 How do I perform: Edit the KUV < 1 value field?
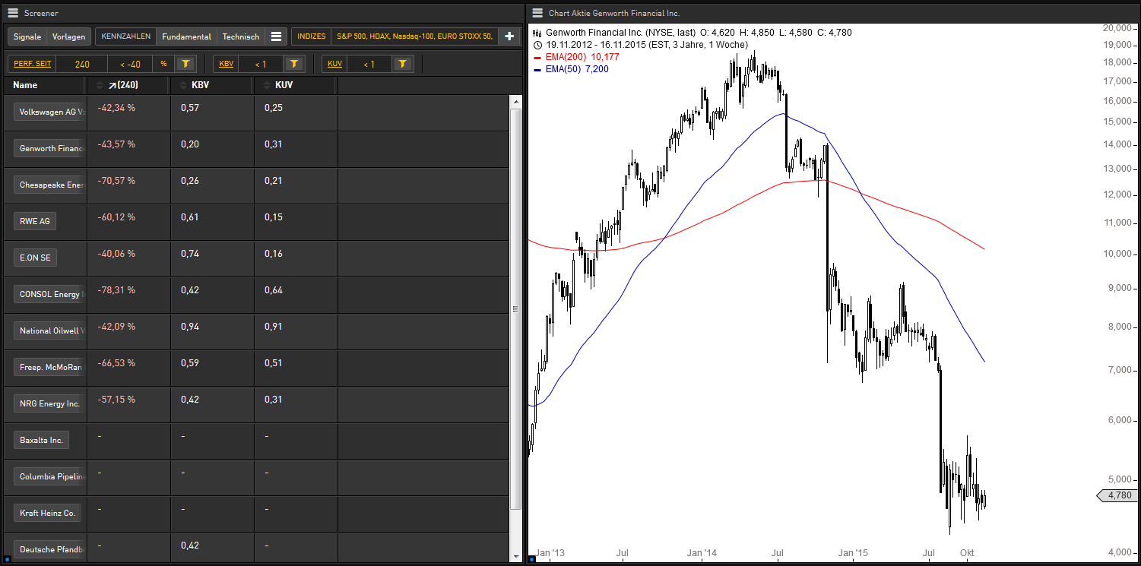[370, 64]
